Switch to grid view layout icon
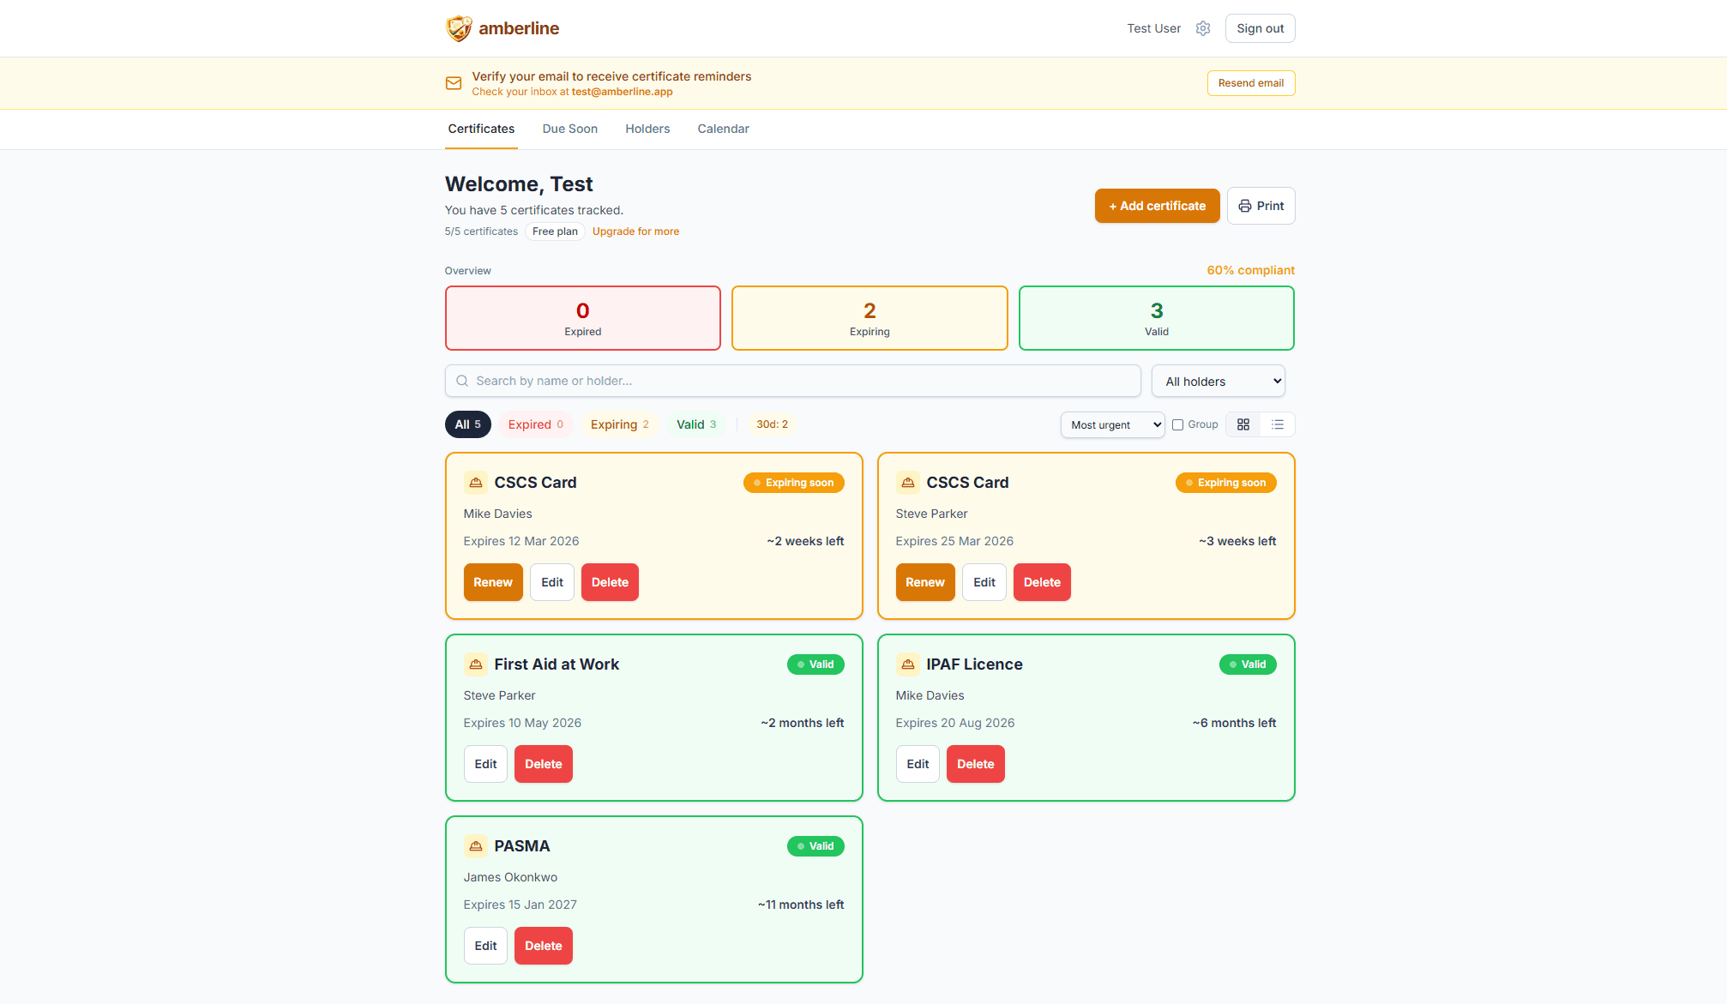This screenshot has width=1727, height=1004. (1243, 424)
